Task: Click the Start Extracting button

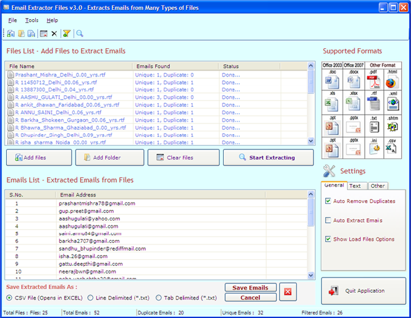Action: coord(268,157)
